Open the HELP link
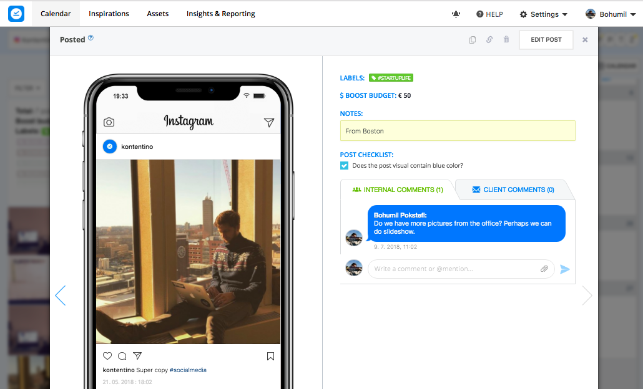 (x=489, y=14)
